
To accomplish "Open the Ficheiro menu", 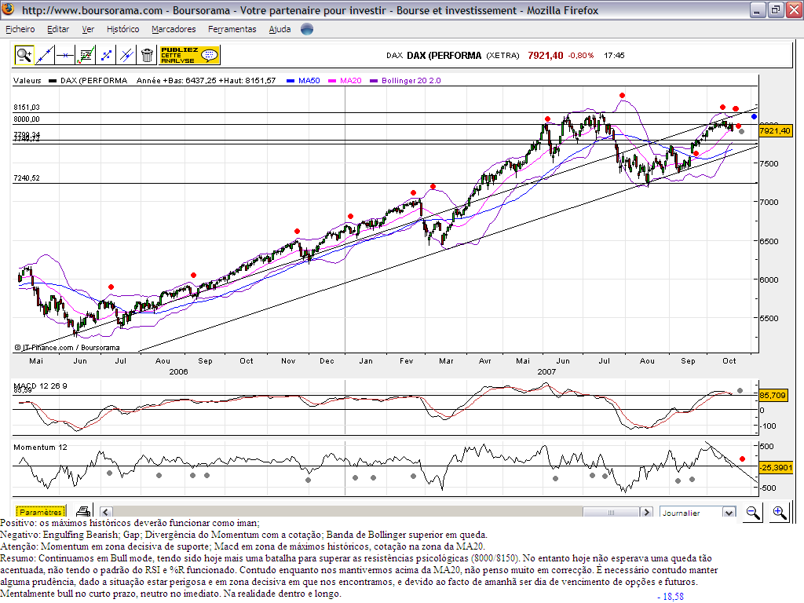I will [20, 29].
